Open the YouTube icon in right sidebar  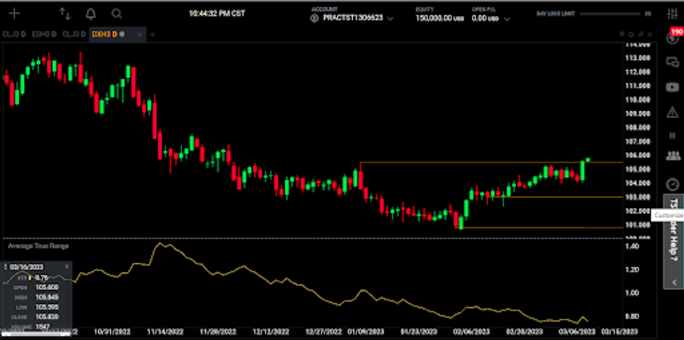pos(672,87)
